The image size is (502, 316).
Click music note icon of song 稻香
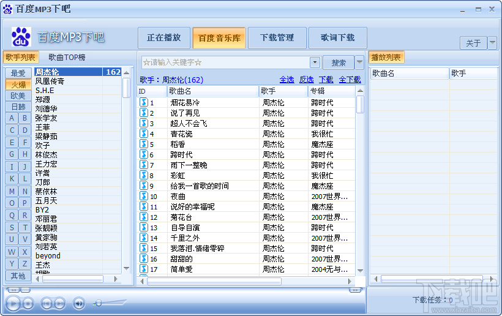(144, 144)
